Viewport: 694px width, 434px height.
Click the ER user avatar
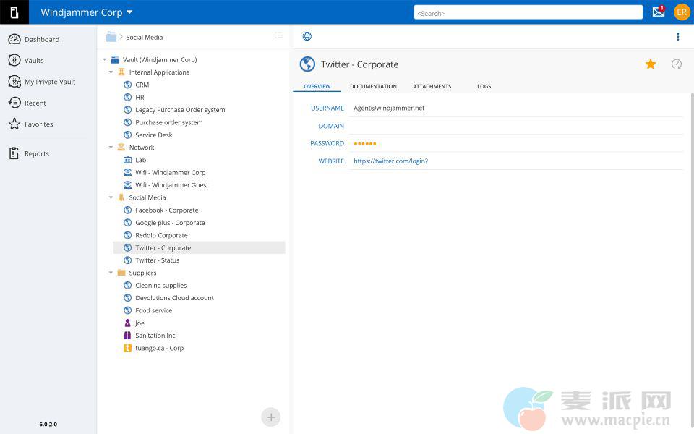pos(682,12)
